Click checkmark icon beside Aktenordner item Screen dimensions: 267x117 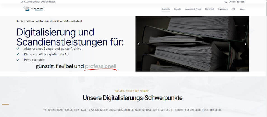pyautogui.click(x=18, y=49)
